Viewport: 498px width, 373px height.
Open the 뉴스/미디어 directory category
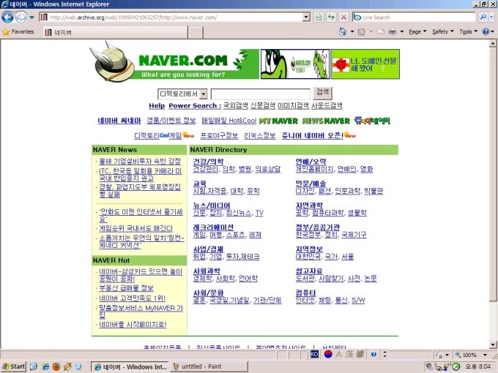point(212,206)
